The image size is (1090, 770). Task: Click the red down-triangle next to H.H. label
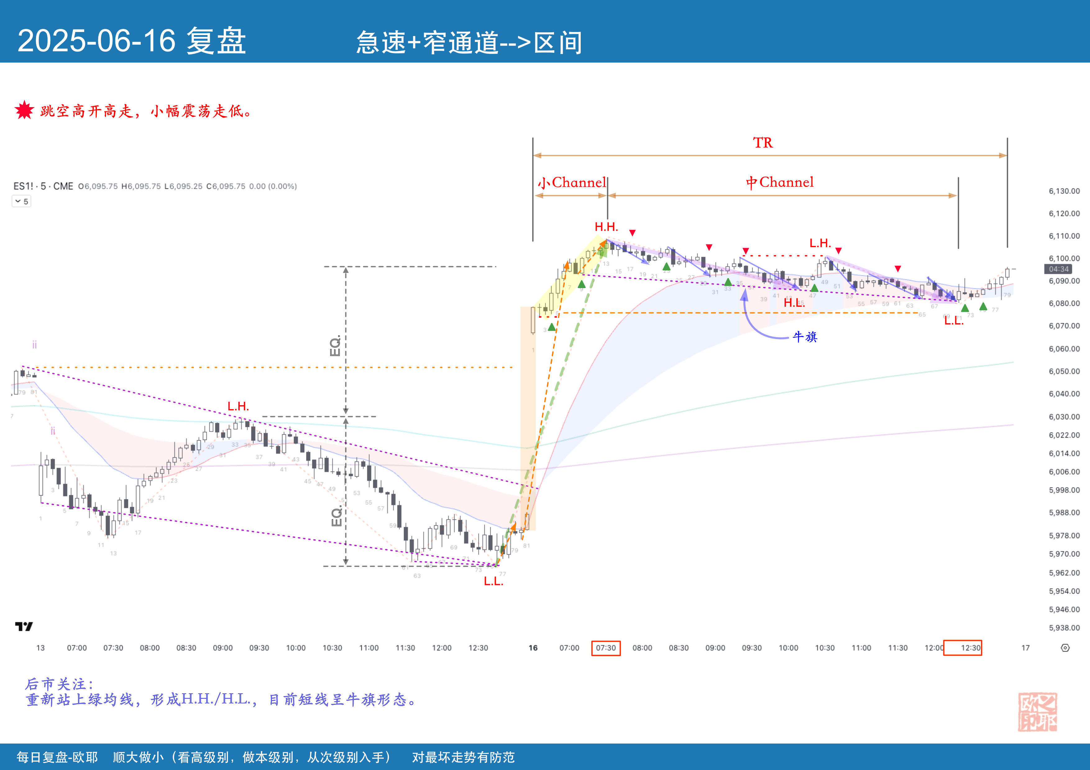(x=632, y=233)
